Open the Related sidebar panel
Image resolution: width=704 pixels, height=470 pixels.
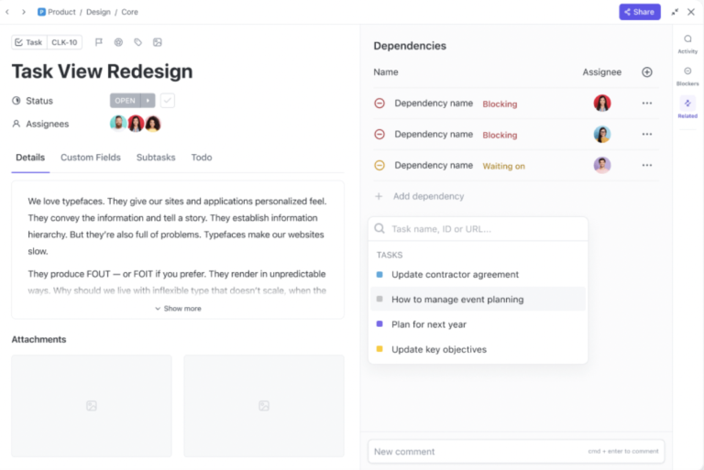(687, 107)
